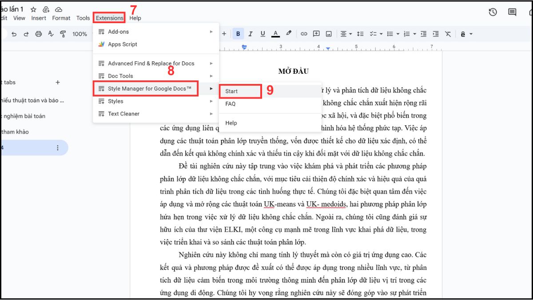Open the bulleted list dropdown arrow
Image resolution: width=533 pixels, height=300 pixels.
[398, 34]
